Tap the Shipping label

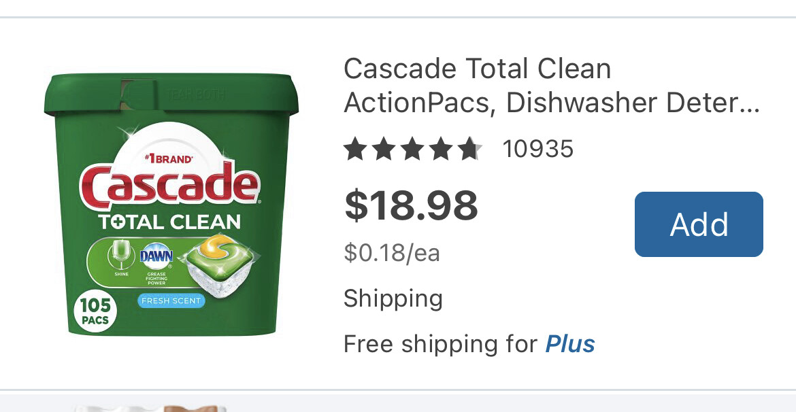tap(393, 299)
